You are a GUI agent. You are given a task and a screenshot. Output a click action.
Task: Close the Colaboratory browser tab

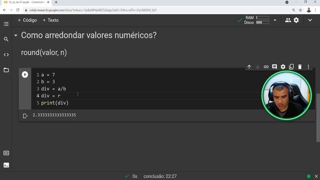(x=48, y=2)
